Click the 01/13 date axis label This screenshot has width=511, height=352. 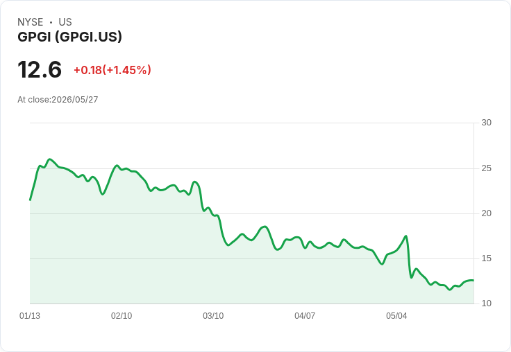point(30,316)
